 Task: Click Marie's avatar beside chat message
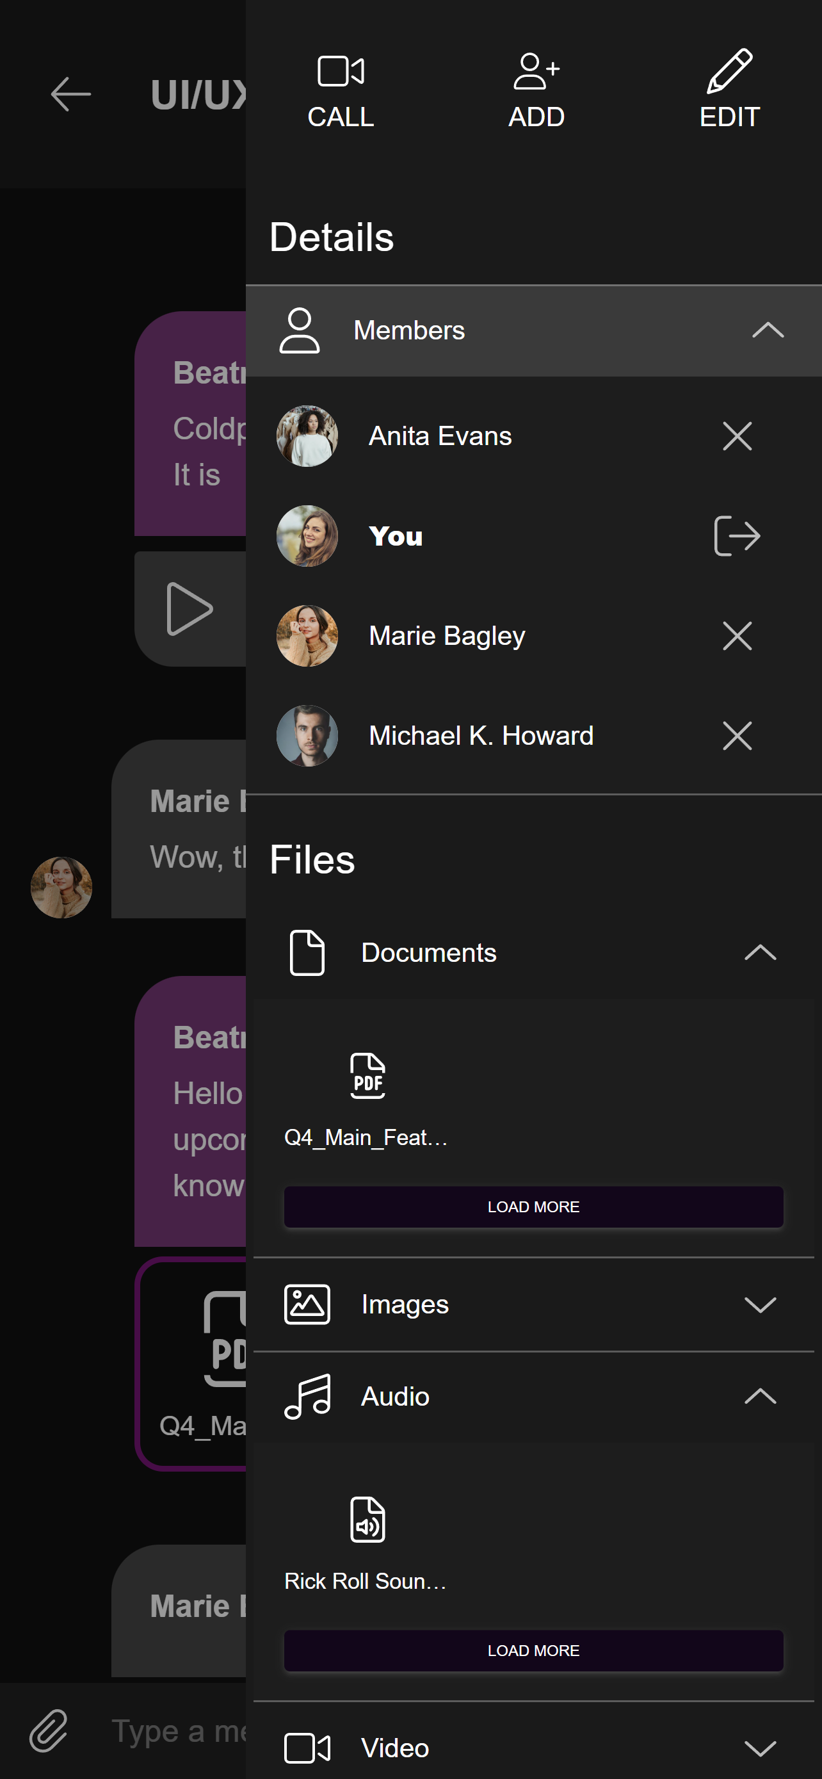coord(61,888)
